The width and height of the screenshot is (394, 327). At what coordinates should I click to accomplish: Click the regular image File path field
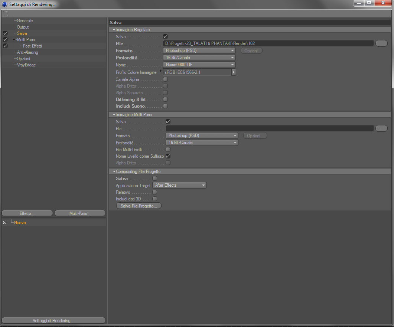click(x=268, y=43)
